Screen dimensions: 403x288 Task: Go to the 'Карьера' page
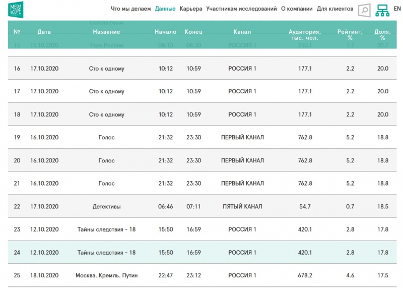[191, 9]
